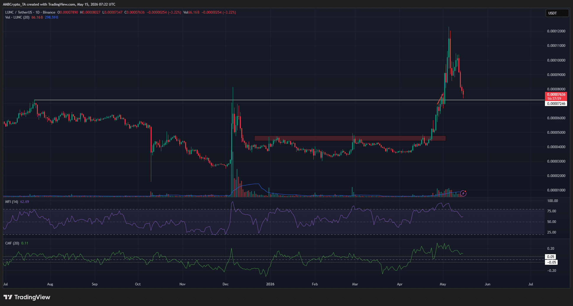Click the red 66.16B volume value
Screen dimensions: 573x306
tap(37, 17)
